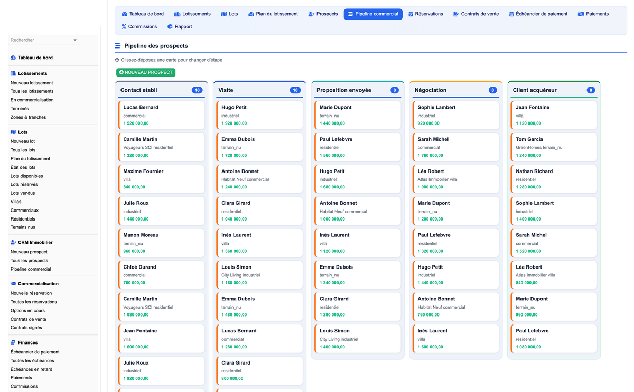
Task: Click the Réservations tab calendar icon
Action: point(411,14)
